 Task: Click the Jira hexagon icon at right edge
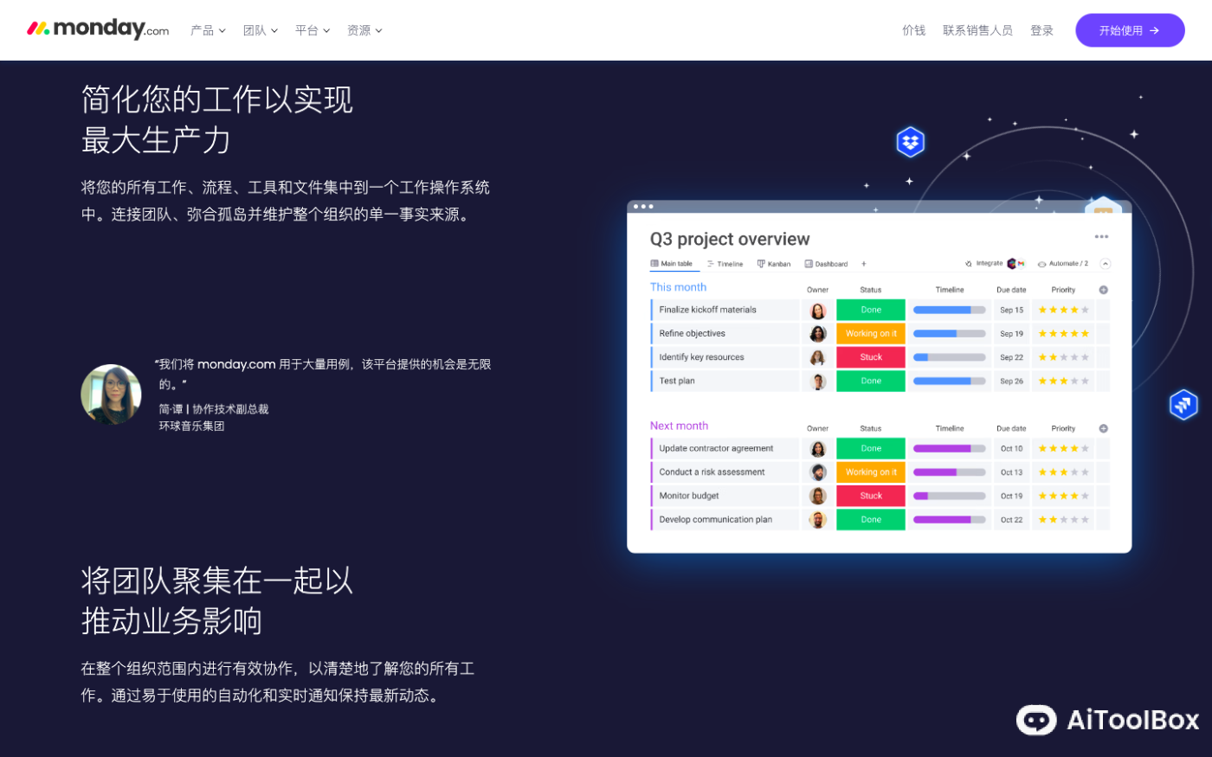[x=1183, y=404]
